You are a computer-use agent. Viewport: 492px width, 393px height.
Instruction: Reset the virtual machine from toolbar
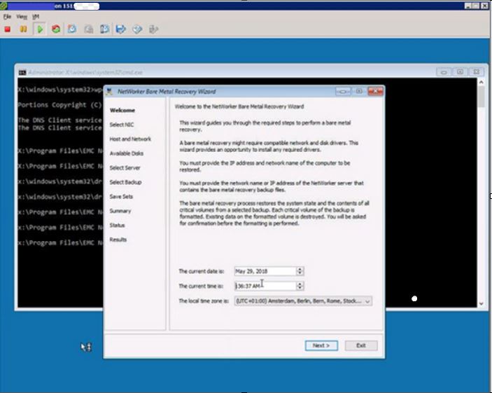55,29
